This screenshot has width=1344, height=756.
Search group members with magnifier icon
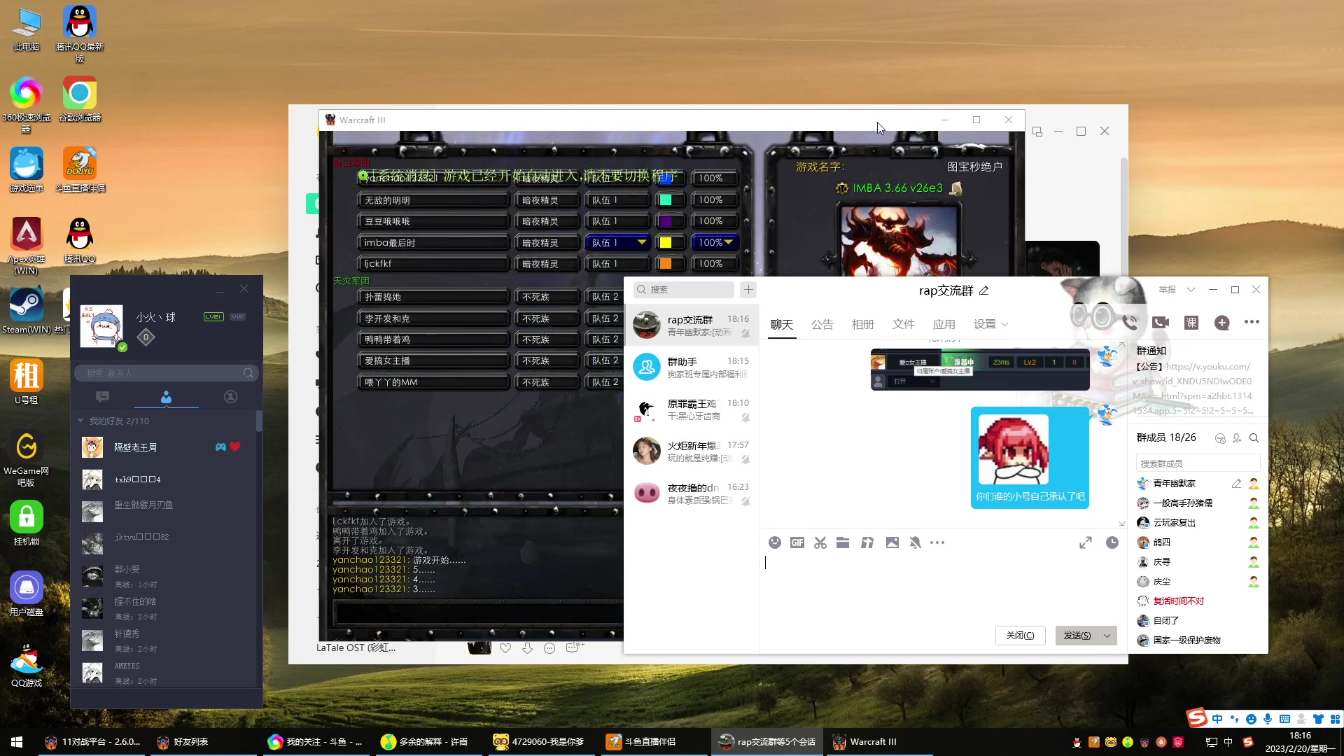tap(1254, 438)
